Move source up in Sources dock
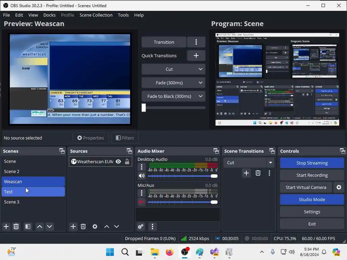Screen dimensions: 347x260 pos(107,226)
